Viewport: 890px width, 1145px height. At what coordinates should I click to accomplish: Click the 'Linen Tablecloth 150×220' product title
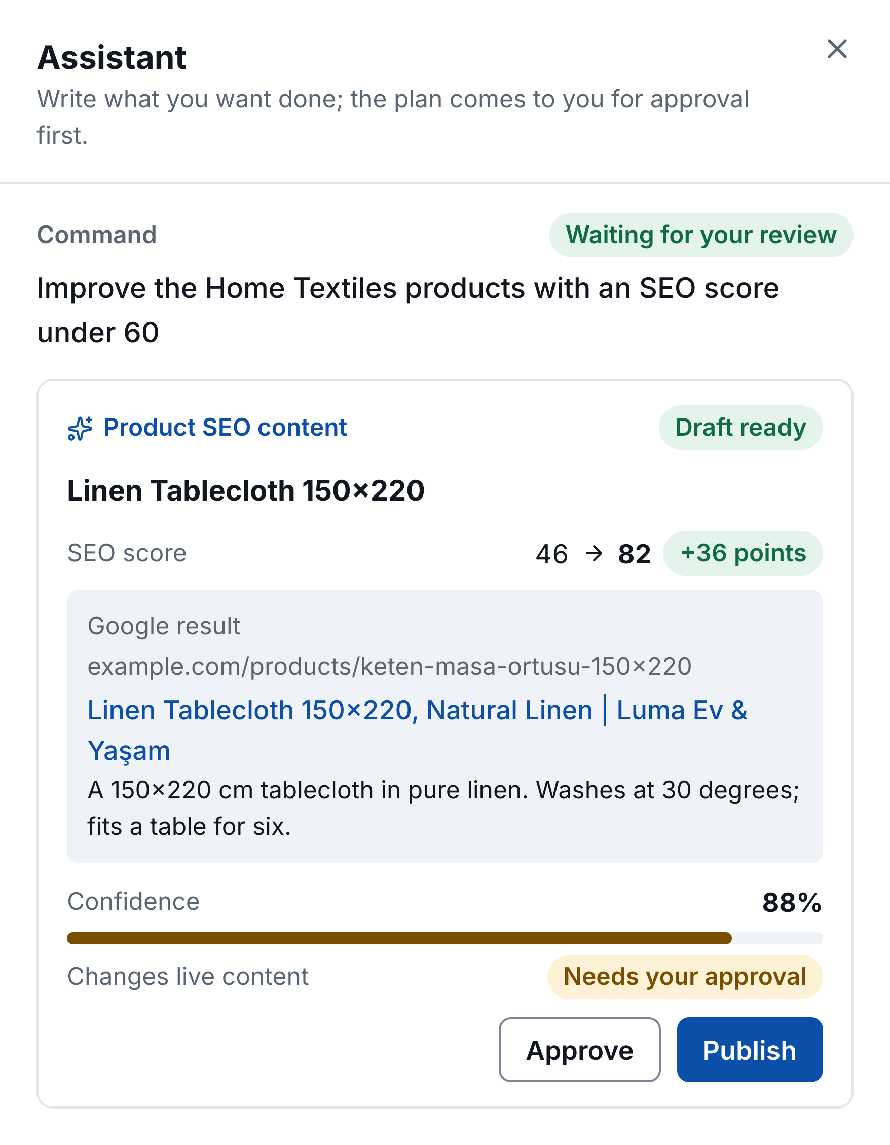pos(246,491)
